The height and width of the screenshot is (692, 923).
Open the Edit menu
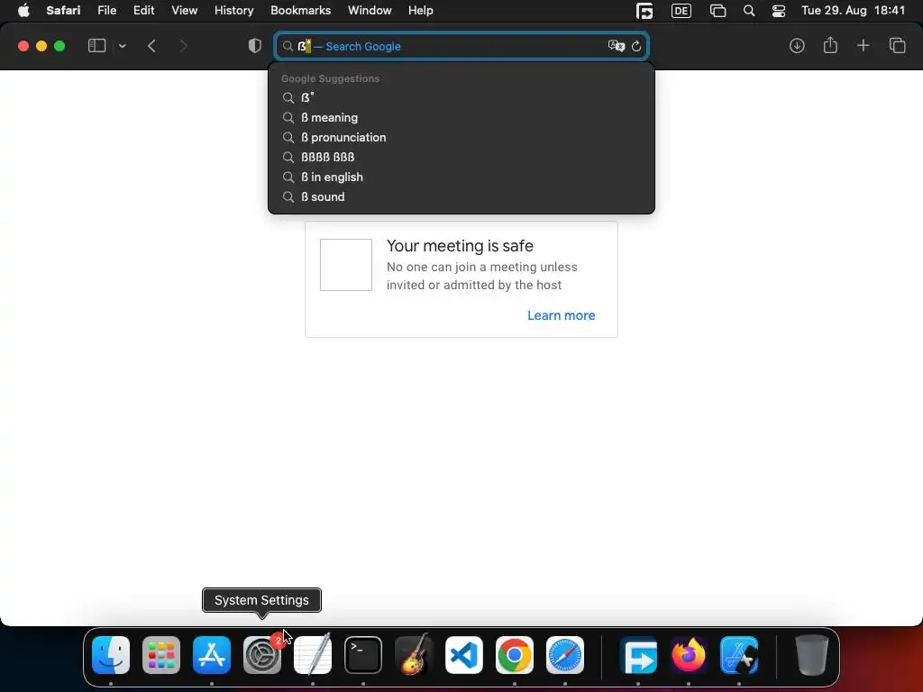point(143,11)
